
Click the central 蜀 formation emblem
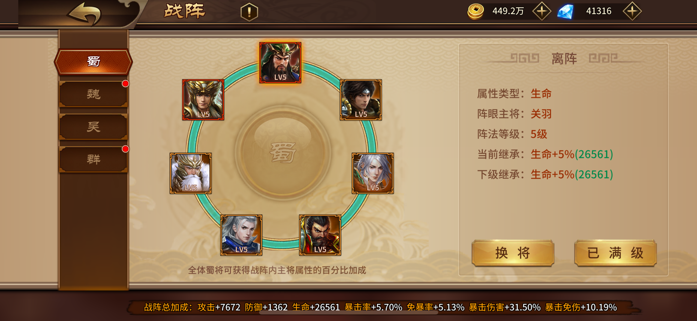pyautogui.click(x=283, y=152)
